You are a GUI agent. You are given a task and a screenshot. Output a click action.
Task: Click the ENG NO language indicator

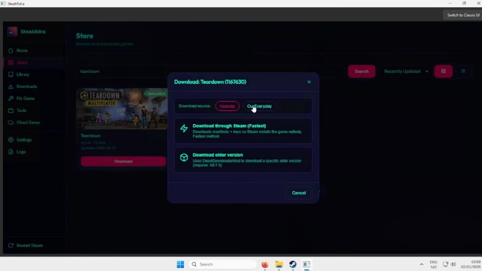(433, 264)
